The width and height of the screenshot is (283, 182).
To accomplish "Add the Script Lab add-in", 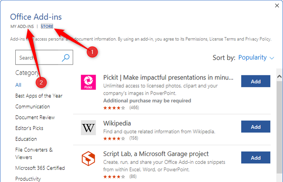I will [x=256, y=157].
